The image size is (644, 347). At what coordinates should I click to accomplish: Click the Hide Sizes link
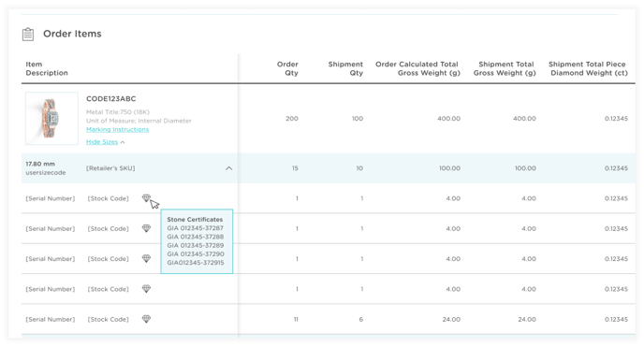[102, 142]
